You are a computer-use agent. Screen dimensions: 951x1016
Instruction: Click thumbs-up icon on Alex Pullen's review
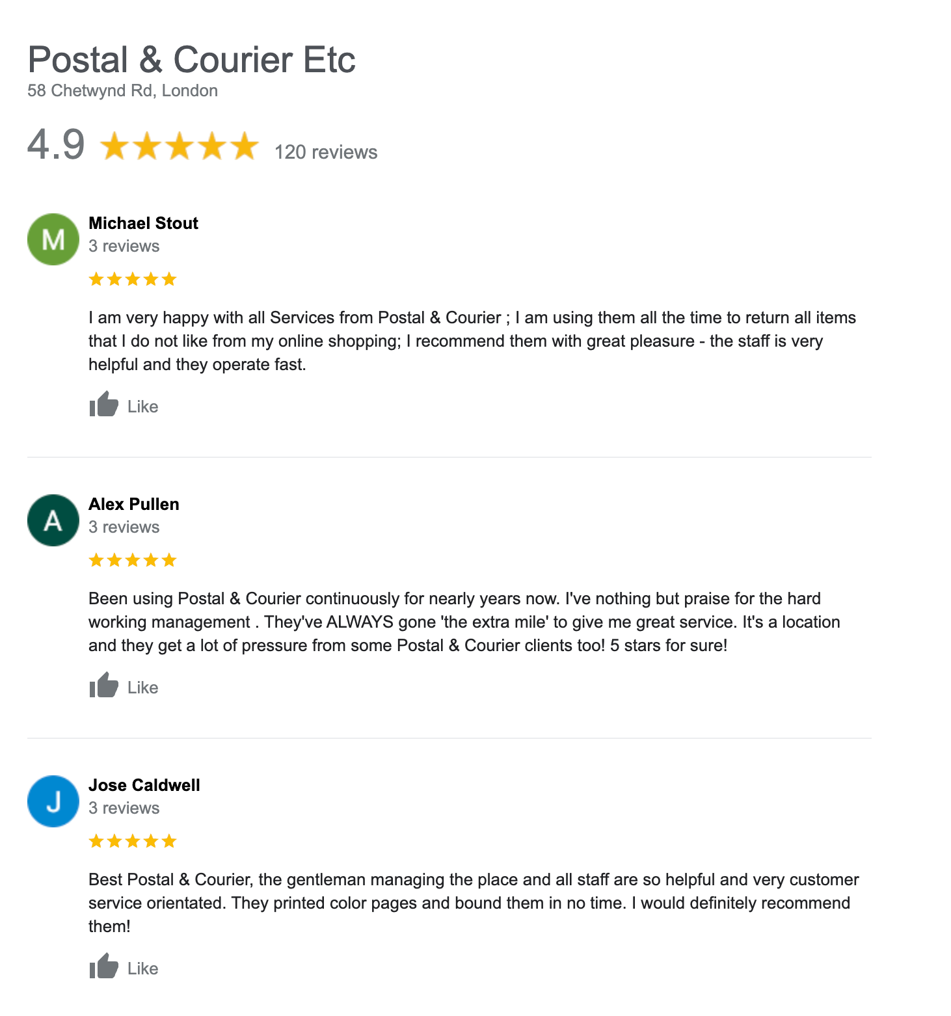pos(103,686)
